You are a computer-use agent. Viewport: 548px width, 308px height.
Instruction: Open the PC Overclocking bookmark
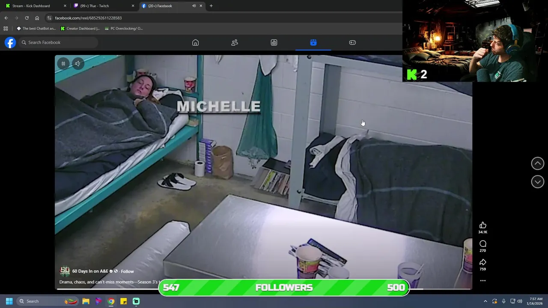[124, 29]
